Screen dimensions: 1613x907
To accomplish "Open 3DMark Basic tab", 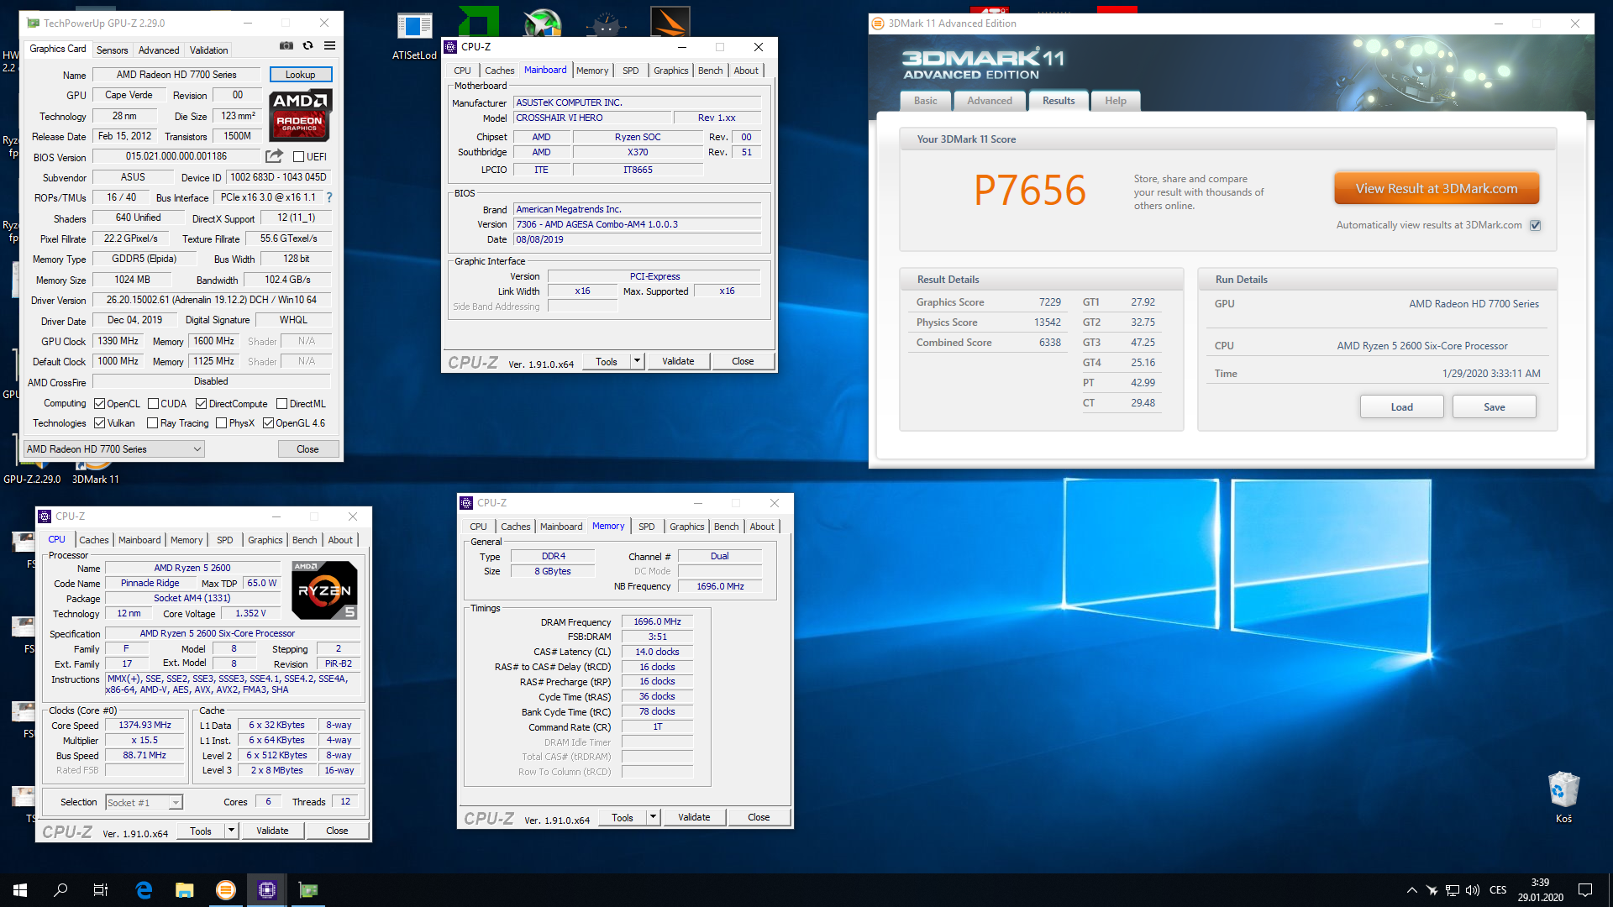I will tap(926, 101).
